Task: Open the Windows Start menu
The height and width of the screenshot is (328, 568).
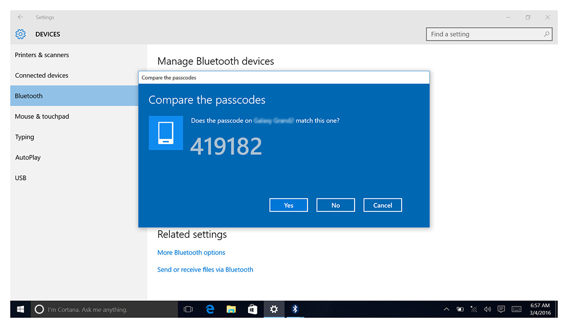Action: [20, 309]
